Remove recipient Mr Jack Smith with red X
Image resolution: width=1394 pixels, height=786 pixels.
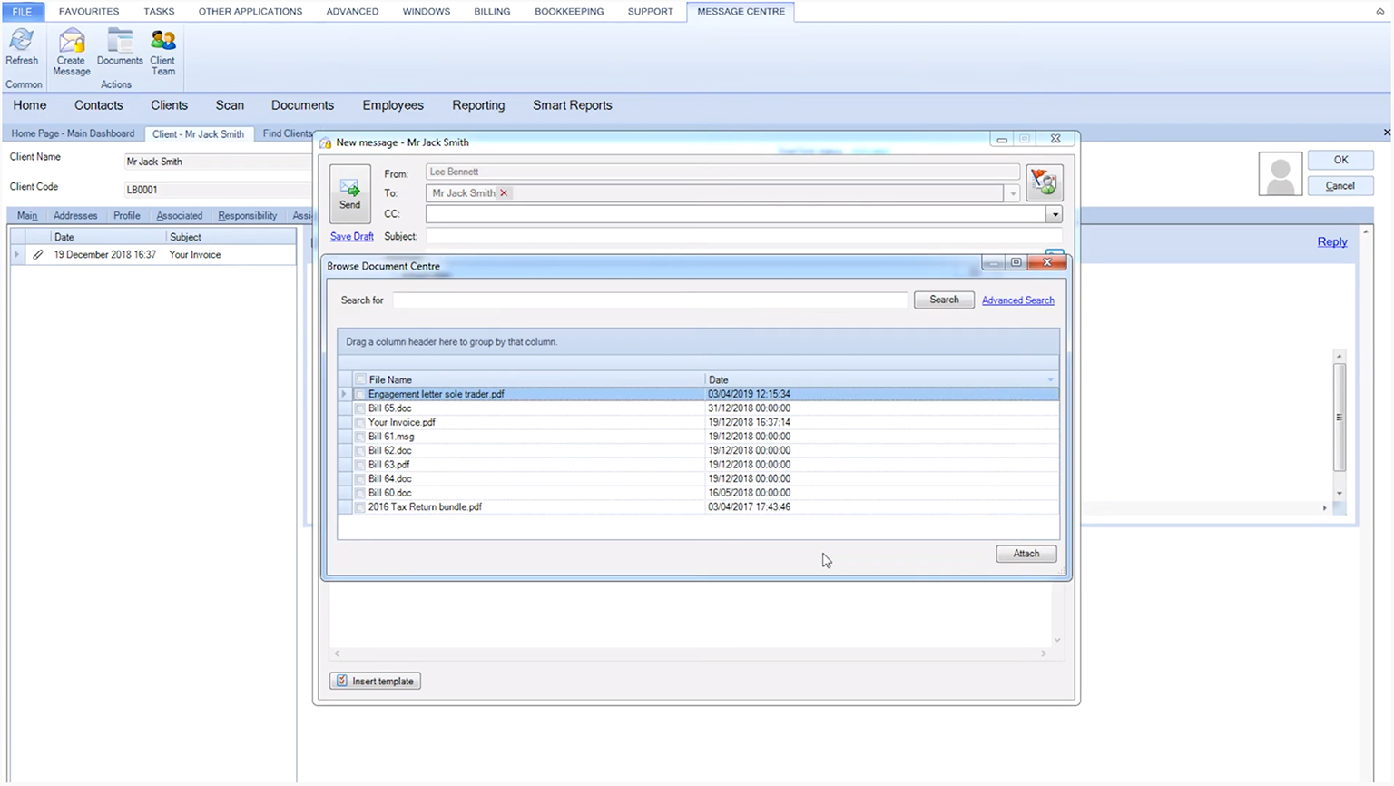[x=504, y=193]
